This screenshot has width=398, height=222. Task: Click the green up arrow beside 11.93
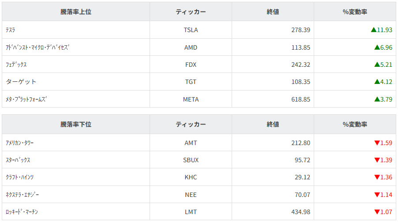pos(374,30)
